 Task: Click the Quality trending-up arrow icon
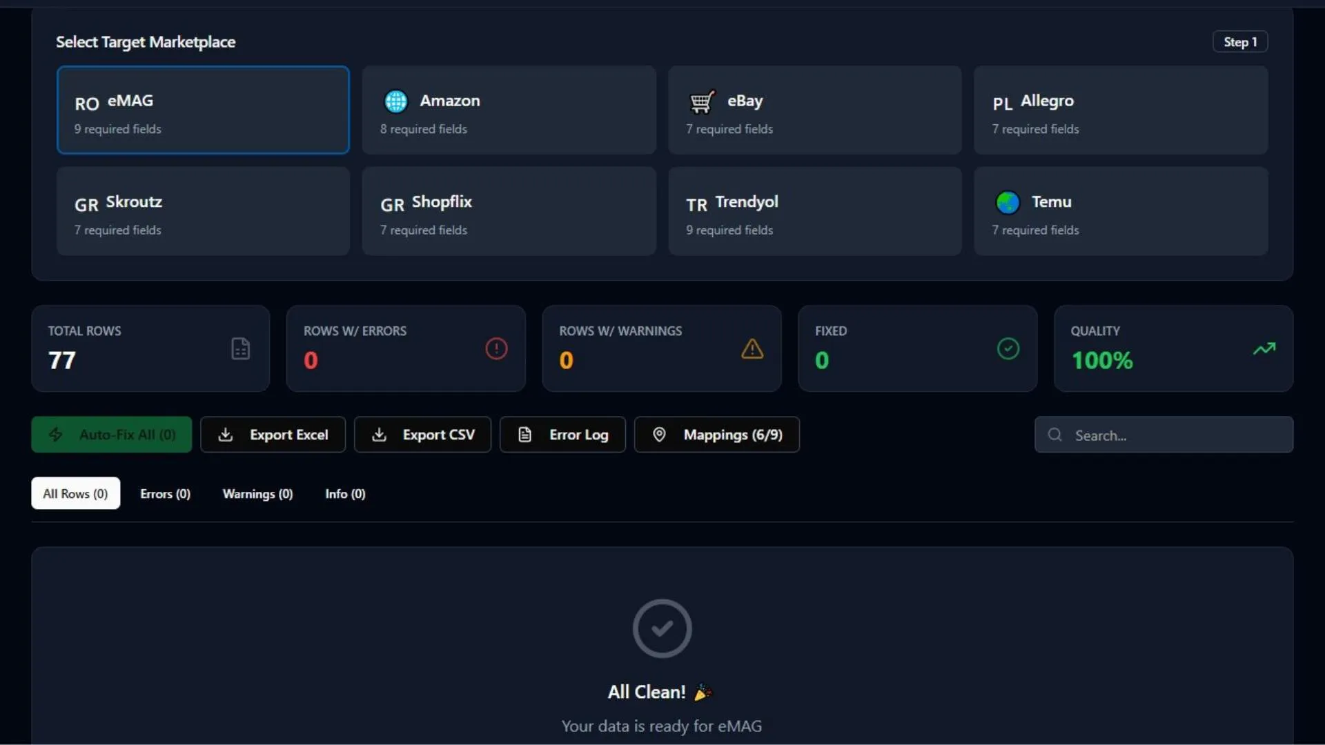click(1264, 348)
